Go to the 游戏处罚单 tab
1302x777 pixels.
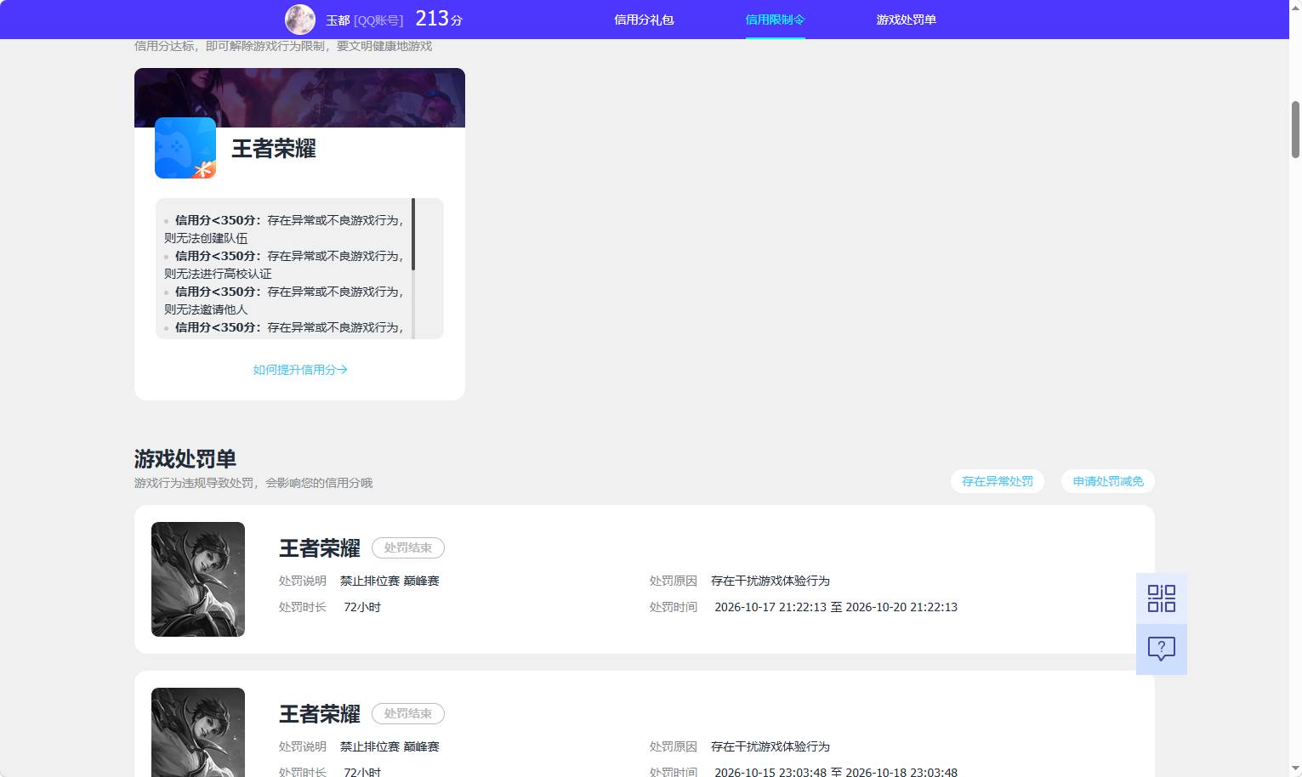(x=906, y=20)
